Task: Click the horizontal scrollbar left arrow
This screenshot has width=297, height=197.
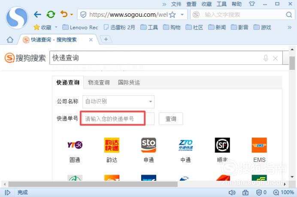Action: pyautogui.click(x=5, y=184)
